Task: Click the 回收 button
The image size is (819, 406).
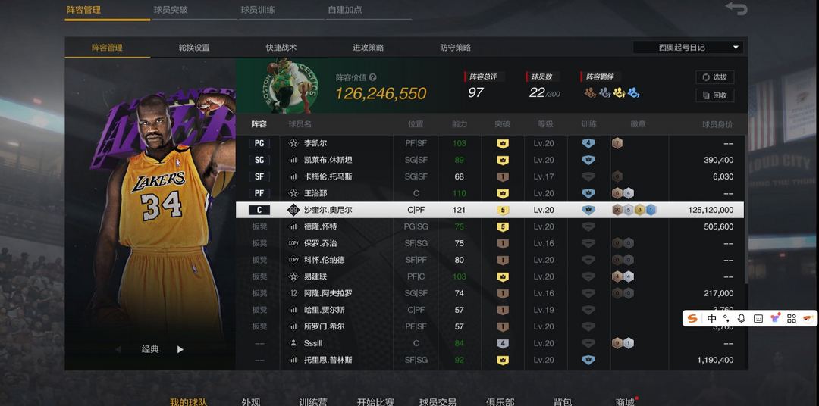Action: (x=714, y=95)
